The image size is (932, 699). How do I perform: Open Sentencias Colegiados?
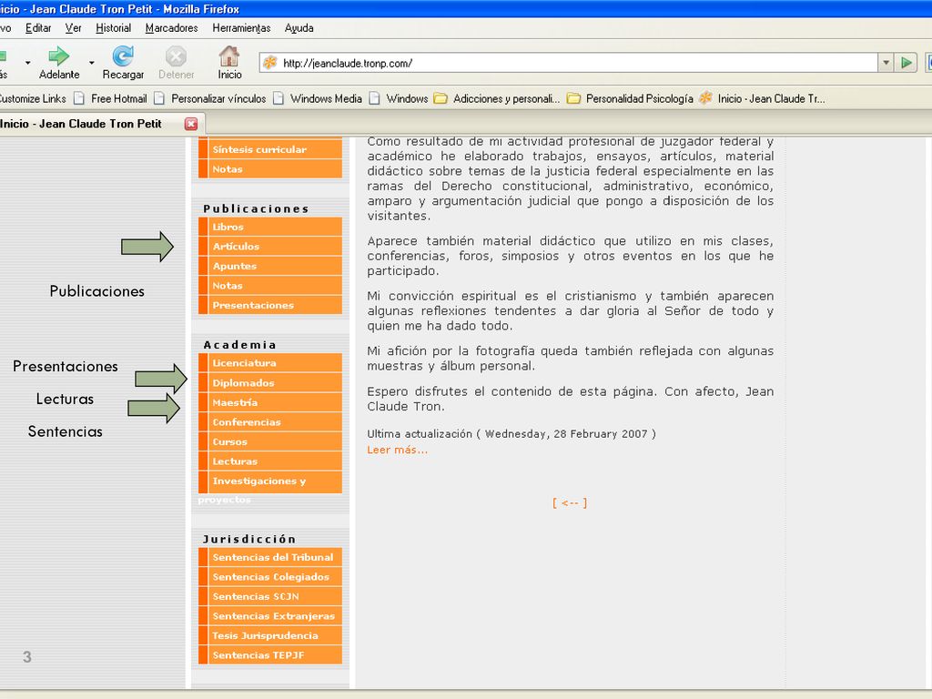coord(270,576)
